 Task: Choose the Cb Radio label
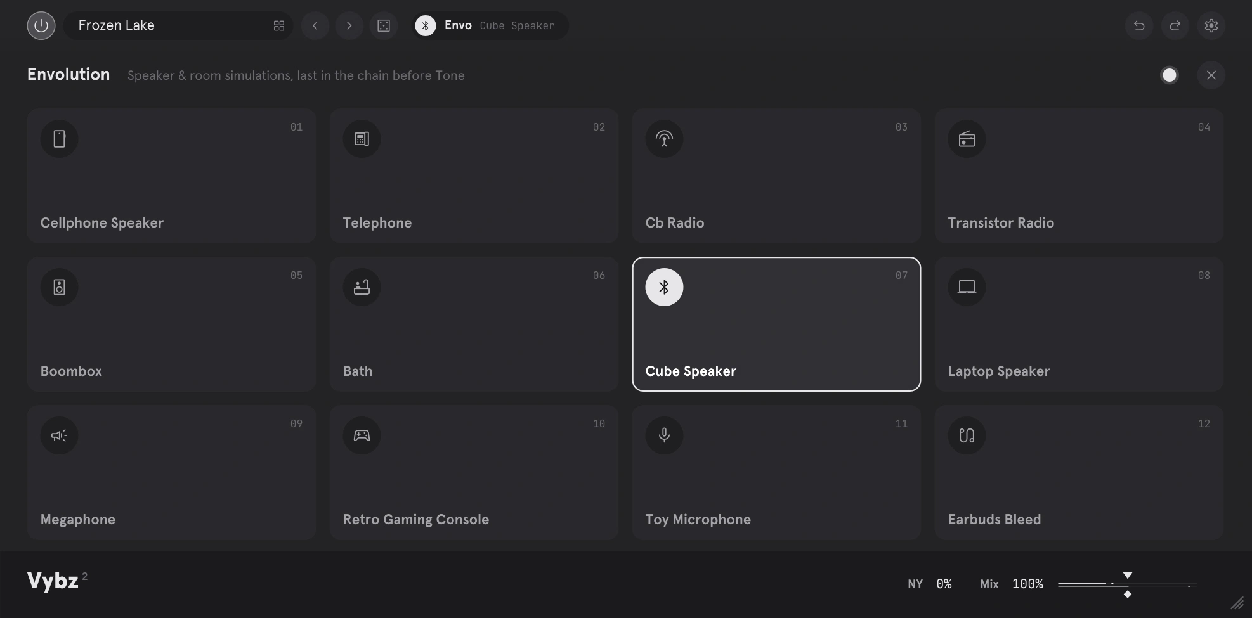tap(675, 223)
